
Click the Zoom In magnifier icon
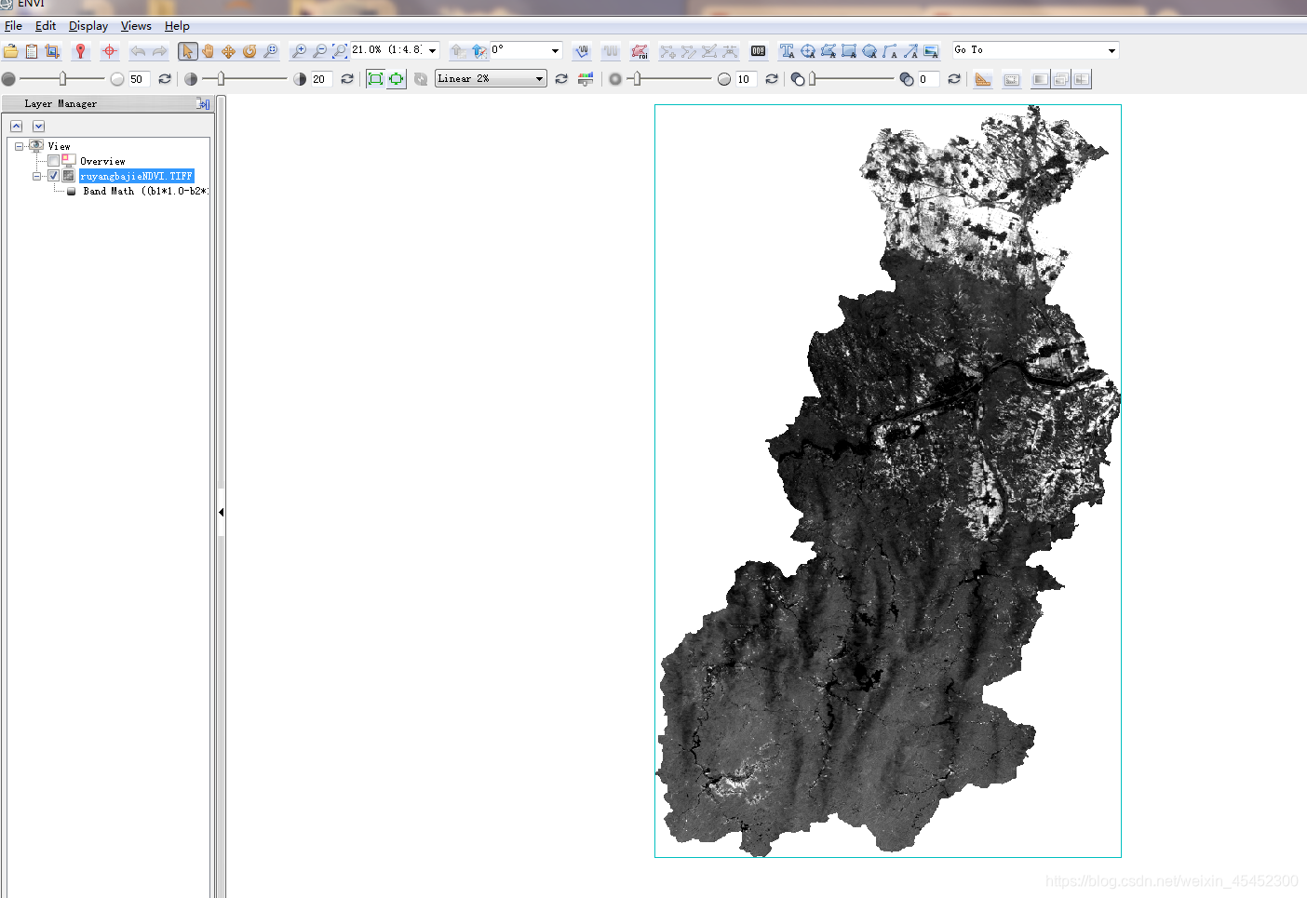pyautogui.click(x=299, y=51)
